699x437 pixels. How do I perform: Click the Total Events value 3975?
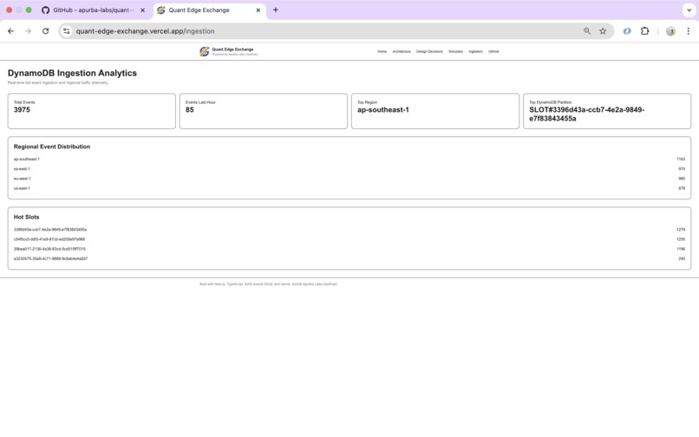(22, 110)
